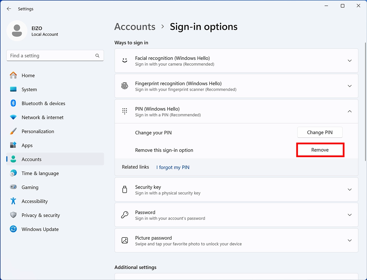Click the 'Change your PIN' label

click(153, 133)
